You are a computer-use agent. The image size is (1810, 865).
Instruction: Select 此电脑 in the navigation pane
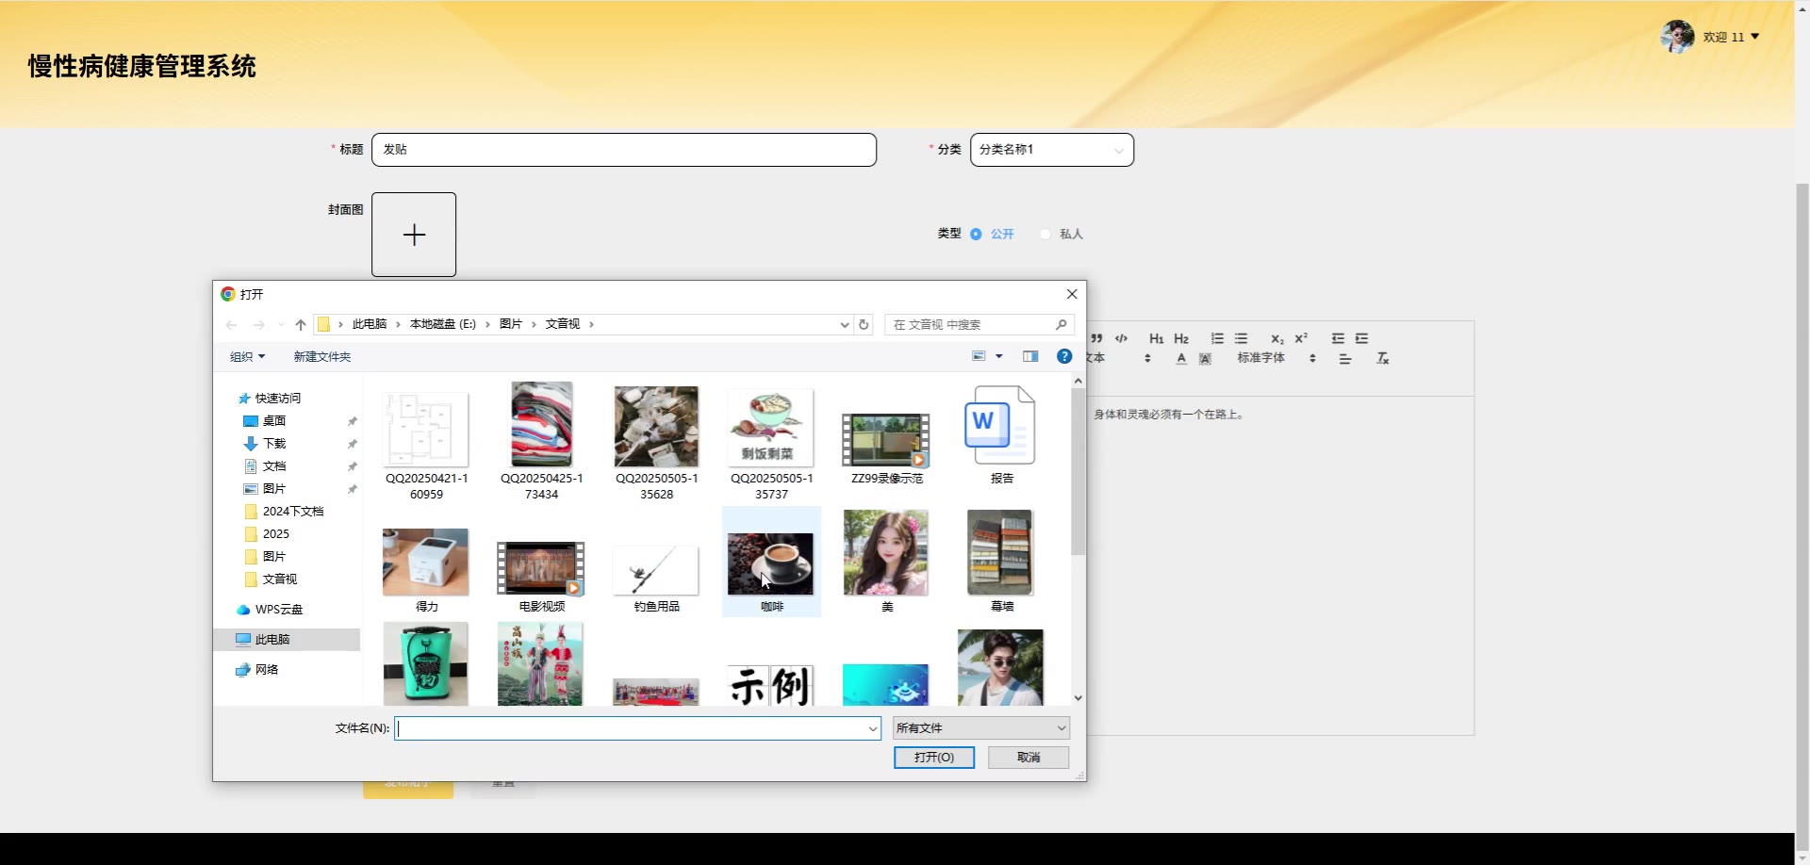coord(272,639)
